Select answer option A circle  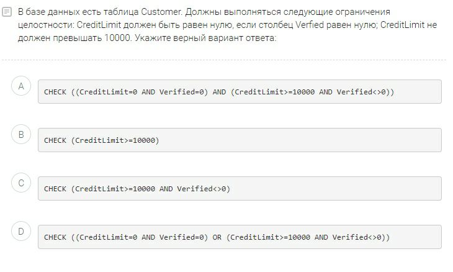[x=21, y=86]
